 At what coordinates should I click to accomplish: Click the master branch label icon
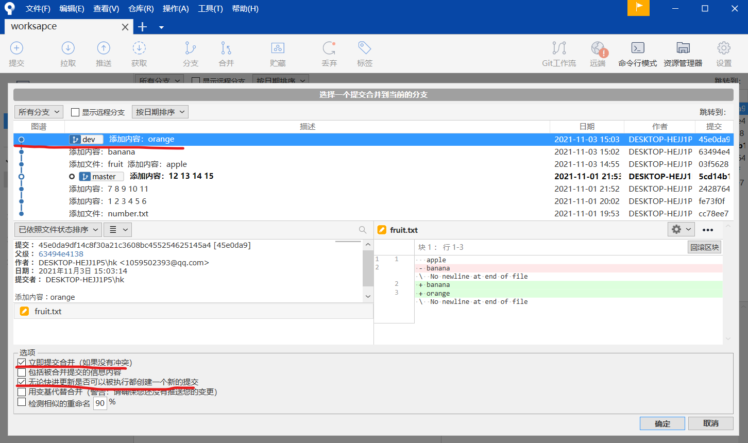(x=85, y=177)
